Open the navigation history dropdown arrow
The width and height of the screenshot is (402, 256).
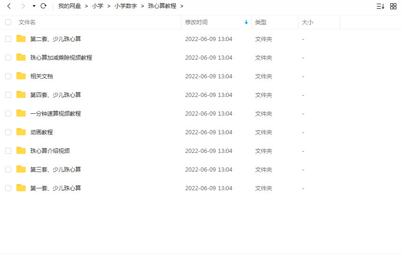coord(34,6)
